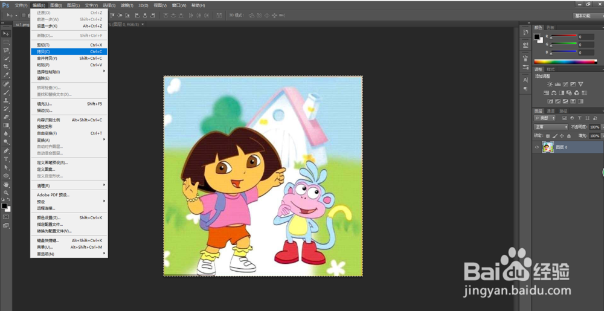The width and height of the screenshot is (604, 311).
Task: Toggle pixel layer filter in Layers panel
Action: pos(565,118)
